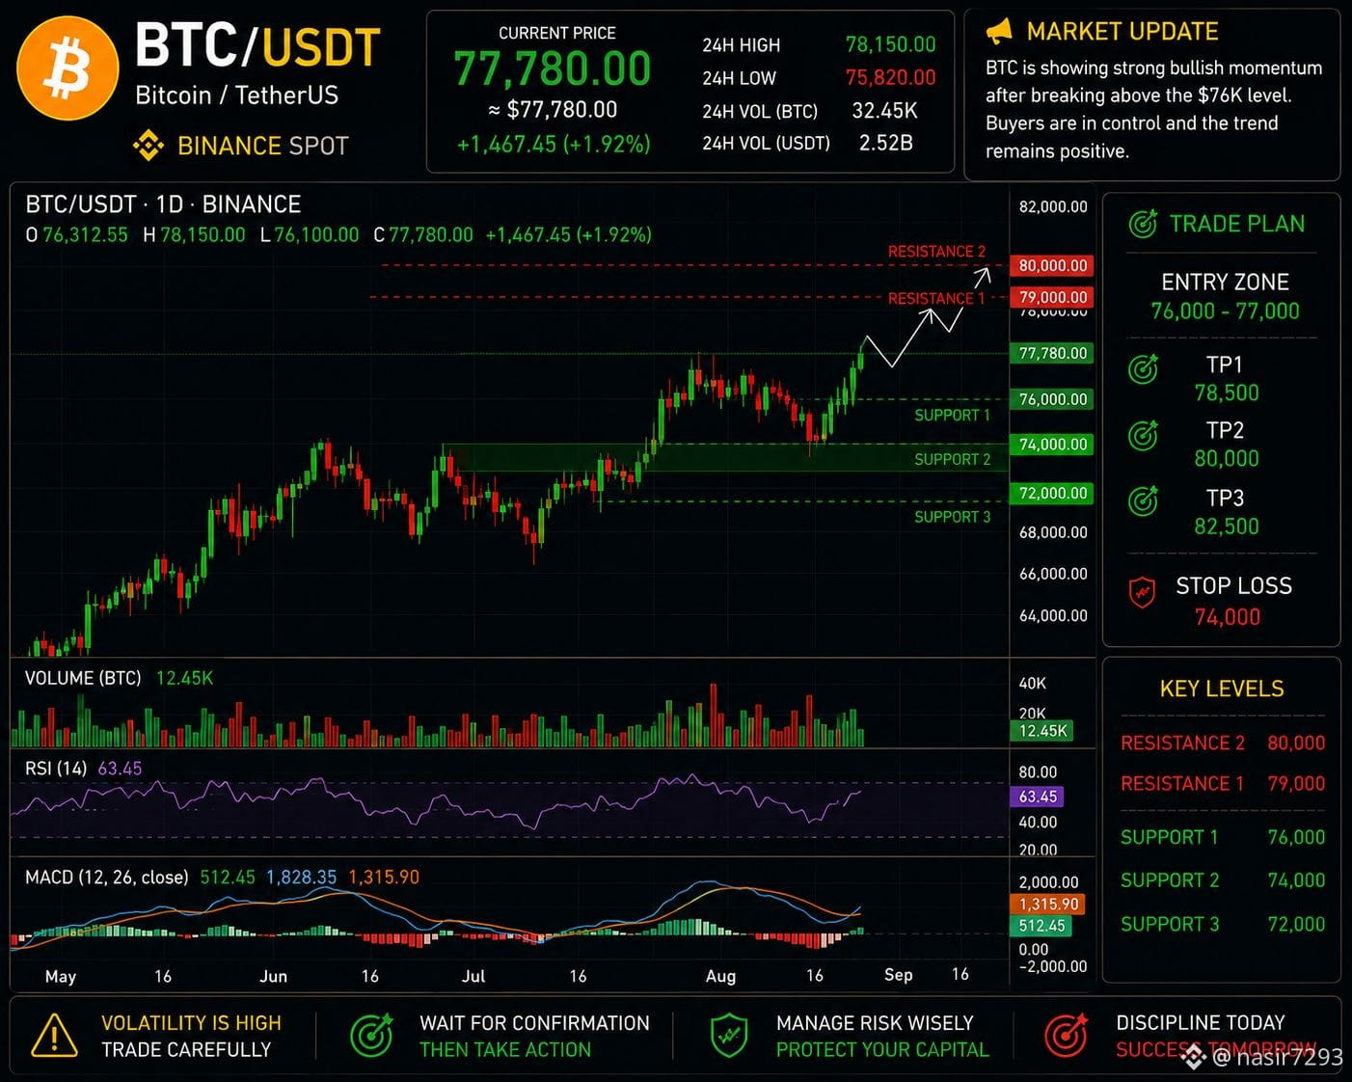Click the MARKET UPDATE heading
This screenshot has height=1082, width=1352.
pos(1122,32)
